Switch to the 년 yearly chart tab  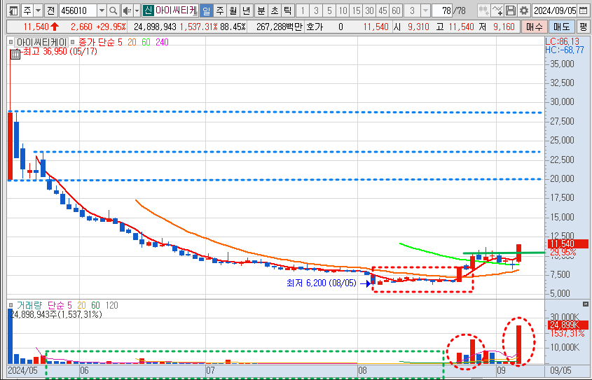click(246, 10)
